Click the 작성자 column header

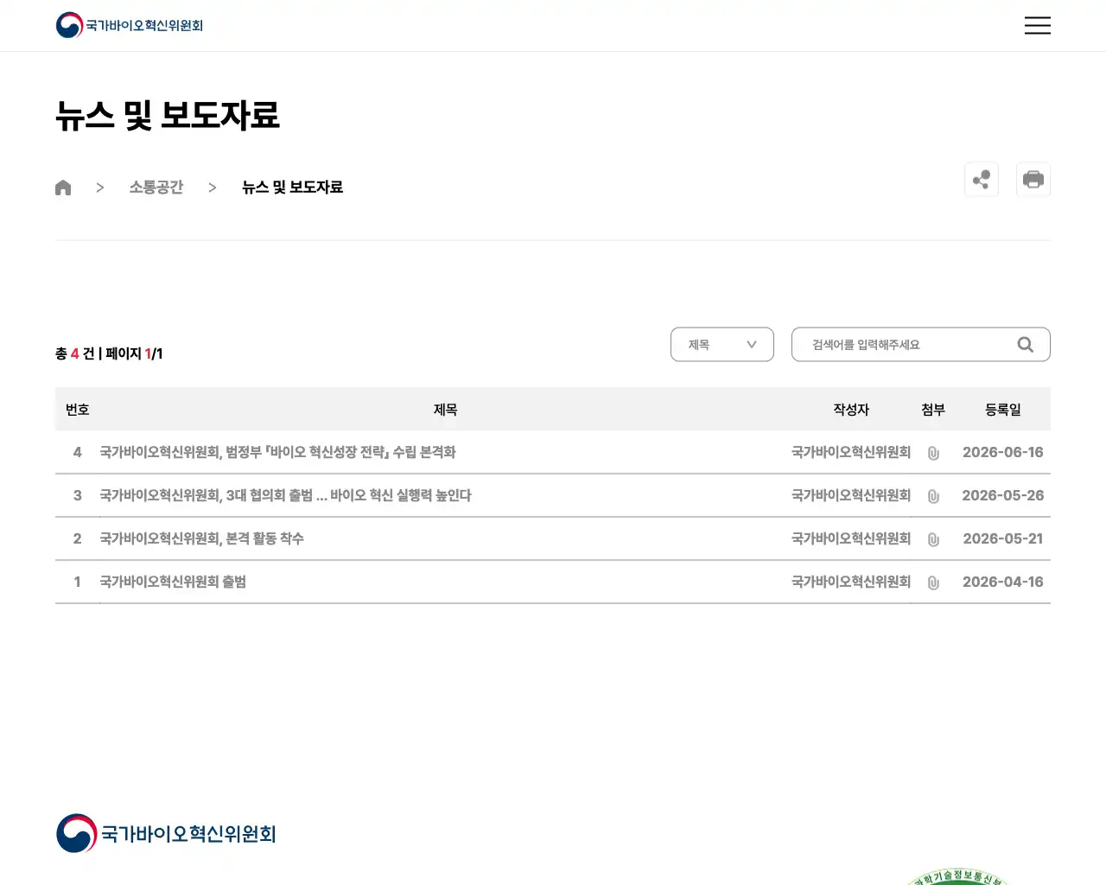pos(851,410)
